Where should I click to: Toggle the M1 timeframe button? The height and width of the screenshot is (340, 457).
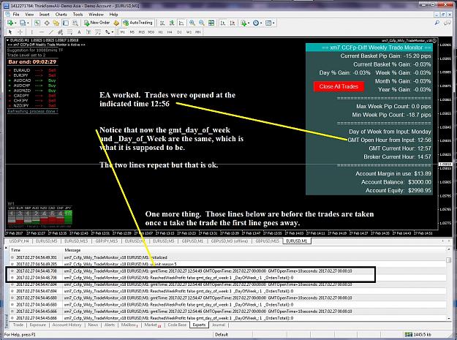[123, 32]
